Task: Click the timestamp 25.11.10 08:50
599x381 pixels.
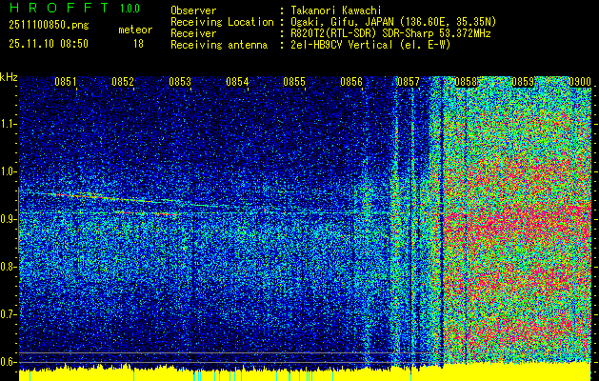Action: pyautogui.click(x=49, y=44)
